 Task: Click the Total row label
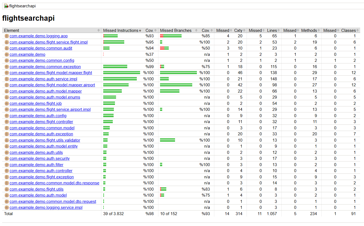pyautogui.click(x=8, y=214)
